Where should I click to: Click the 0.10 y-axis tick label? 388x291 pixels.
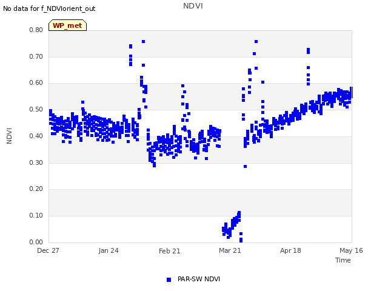point(36,216)
